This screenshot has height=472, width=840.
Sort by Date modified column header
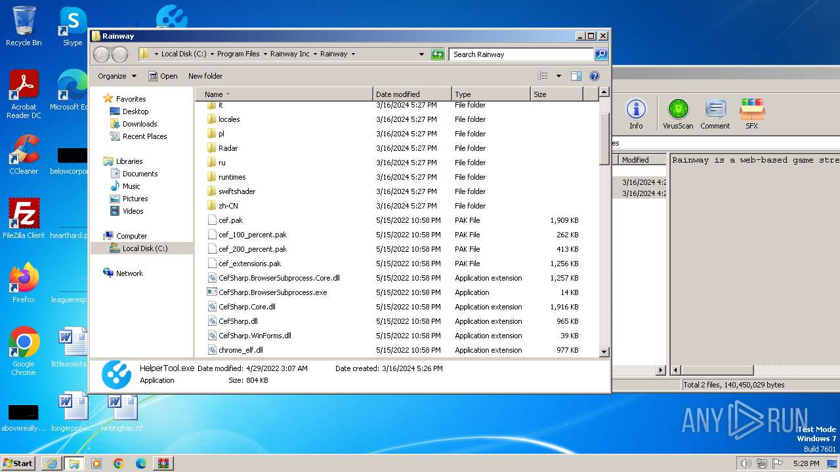point(412,94)
